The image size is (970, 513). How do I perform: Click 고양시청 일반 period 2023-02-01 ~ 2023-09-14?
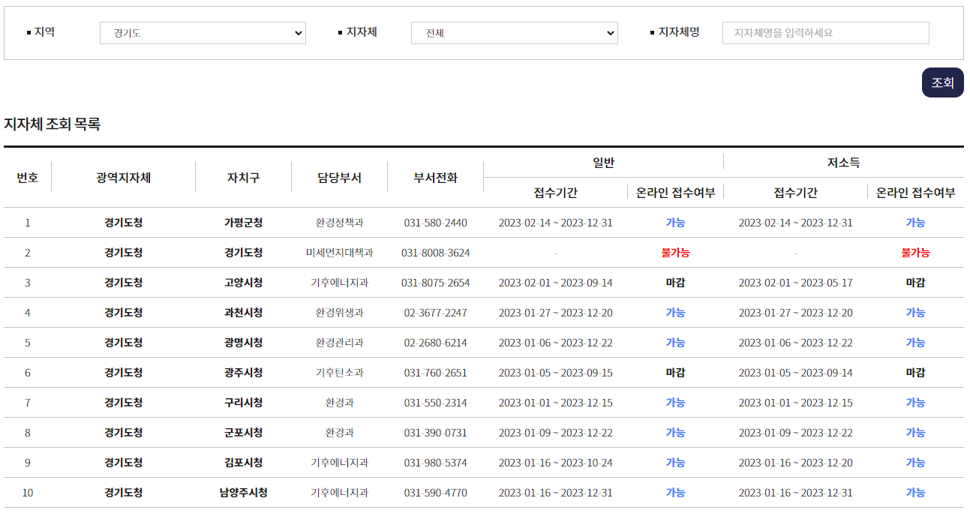tap(555, 283)
